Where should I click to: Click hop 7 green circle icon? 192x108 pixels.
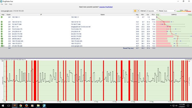click(2, 31)
